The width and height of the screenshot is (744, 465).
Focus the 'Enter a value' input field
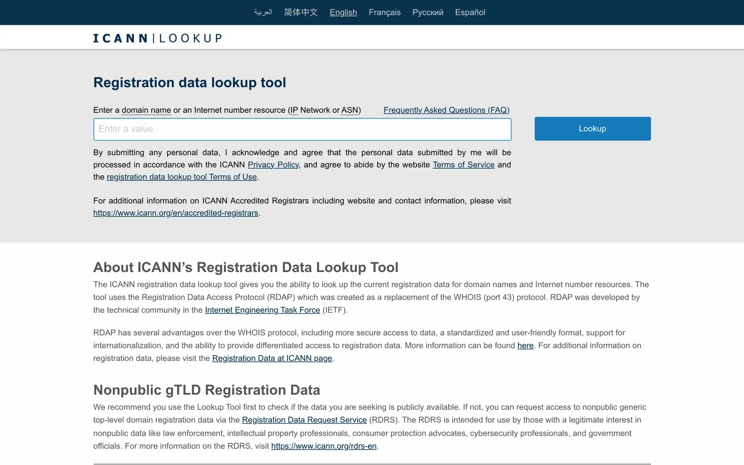(302, 129)
